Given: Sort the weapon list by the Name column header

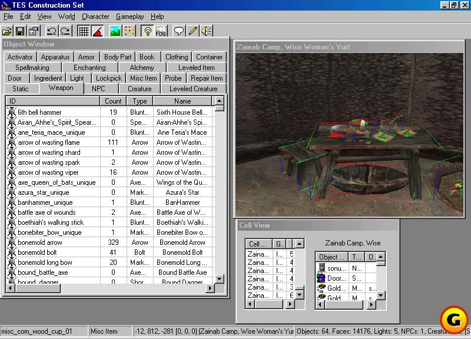Looking at the screenshot, I should click(183, 101).
